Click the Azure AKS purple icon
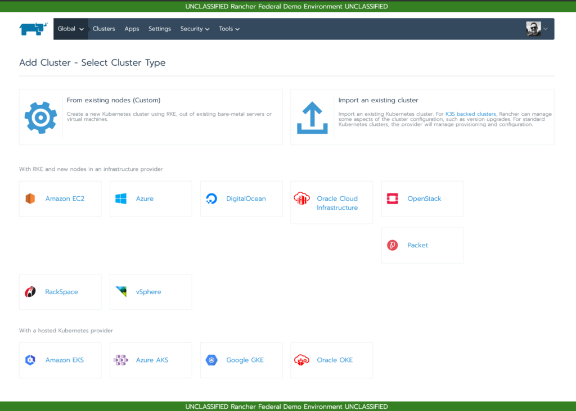Viewport: 576px width, 411px height. tap(121, 360)
